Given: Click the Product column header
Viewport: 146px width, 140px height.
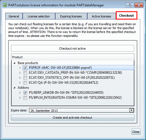Looking at the screenshot, I should [73, 57].
